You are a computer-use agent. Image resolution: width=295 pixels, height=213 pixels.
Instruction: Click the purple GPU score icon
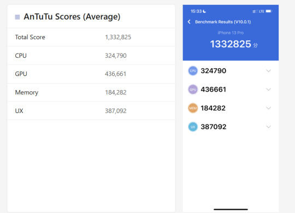pos(193,90)
